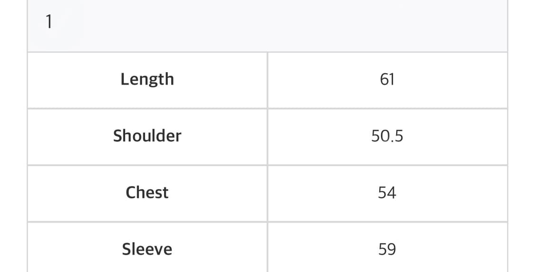Click the number 50.5 in the table
The height and width of the screenshot is (272, 535).
click(x=387, y=136)
